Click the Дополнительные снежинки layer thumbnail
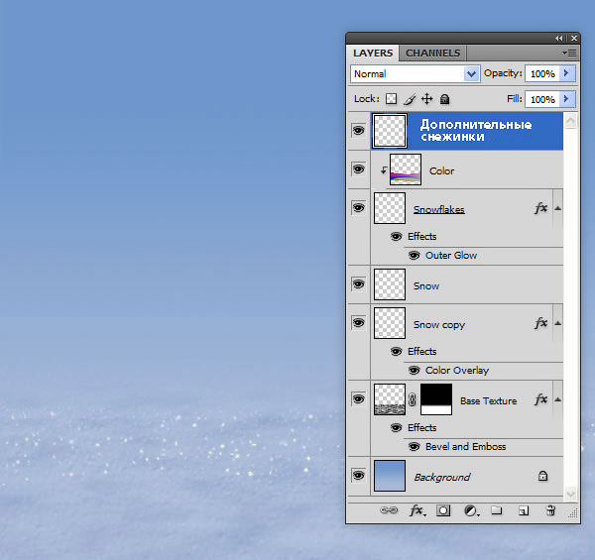 (390, 131)
